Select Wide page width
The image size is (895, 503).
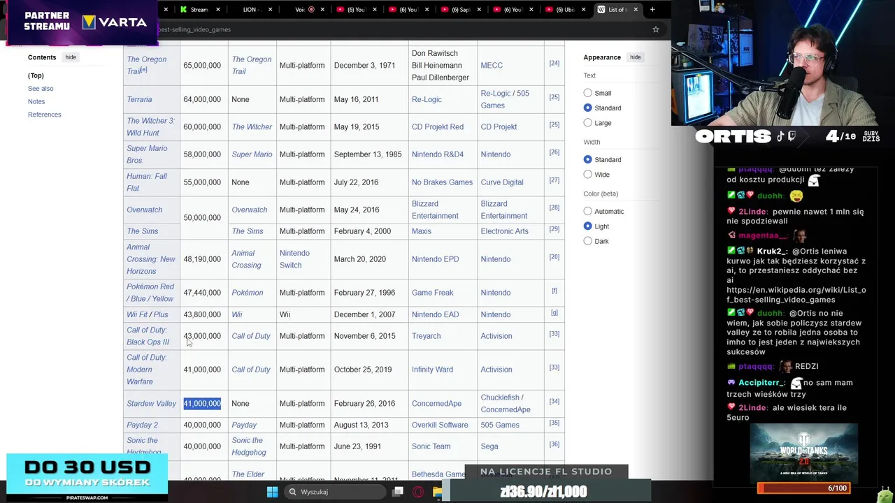(587, 175)
